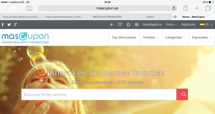The image size is (215, 114).
Task: Click the eye icon in header
Action: tap(137, 24)
